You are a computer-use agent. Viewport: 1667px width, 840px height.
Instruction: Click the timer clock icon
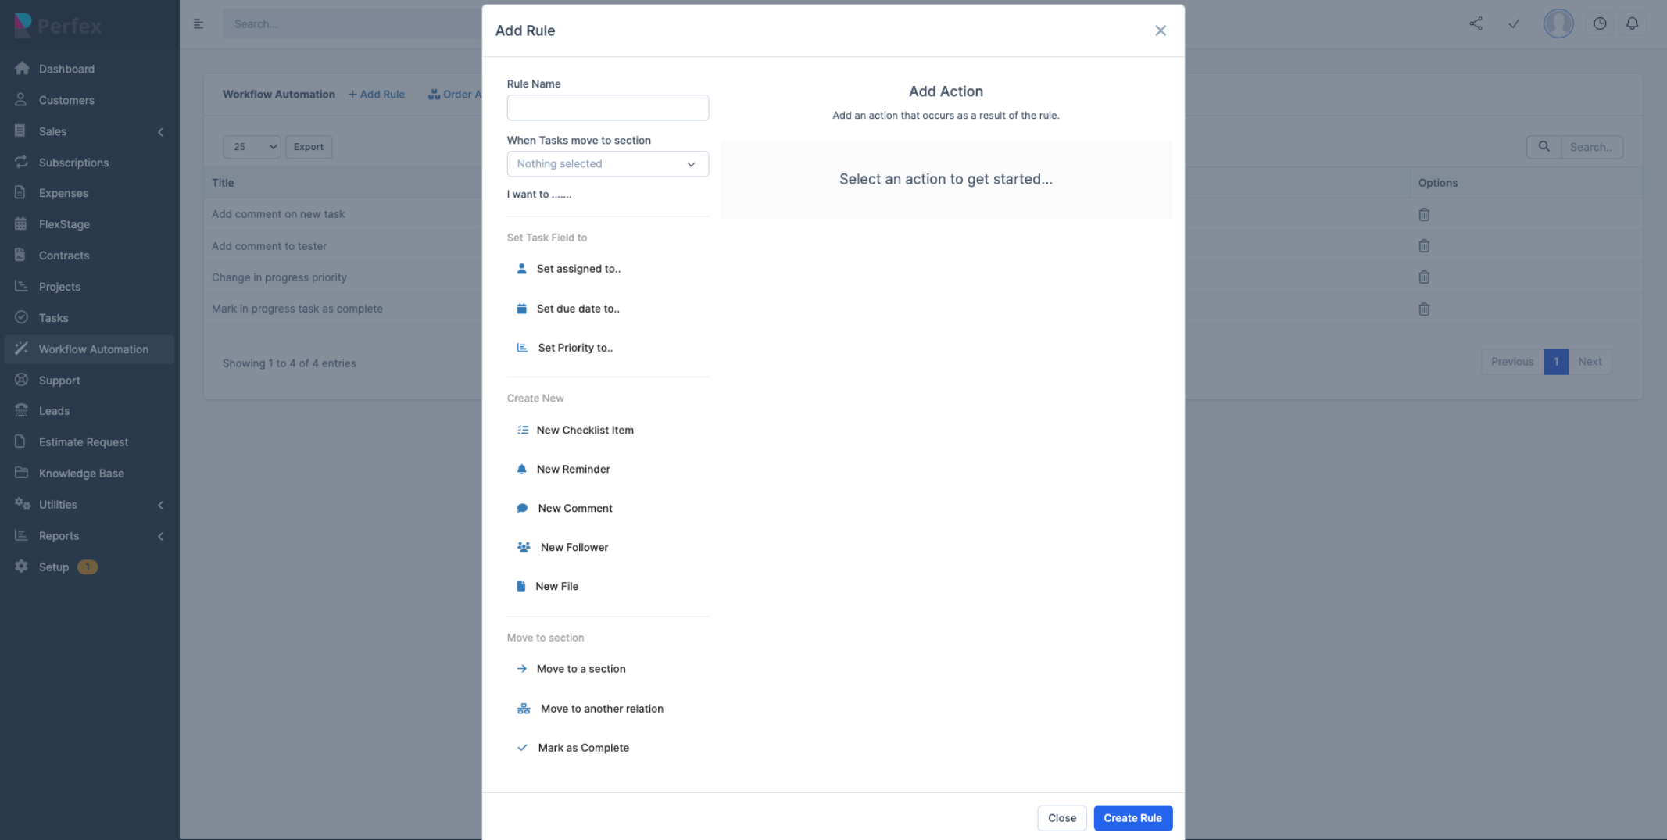1600,23
